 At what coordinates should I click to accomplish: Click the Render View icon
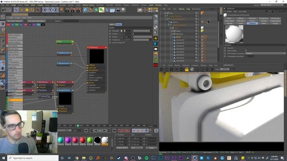[67, 10]
